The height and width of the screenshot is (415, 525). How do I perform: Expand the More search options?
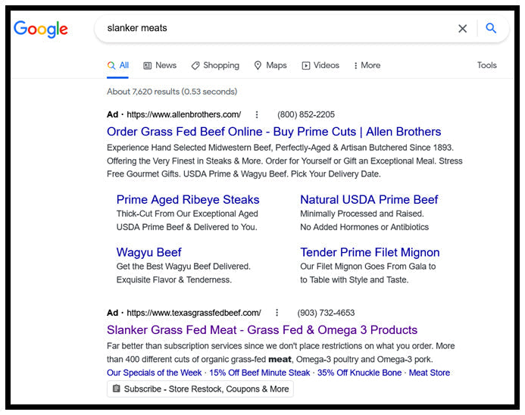pyautogui.click(x=367, y=66)
